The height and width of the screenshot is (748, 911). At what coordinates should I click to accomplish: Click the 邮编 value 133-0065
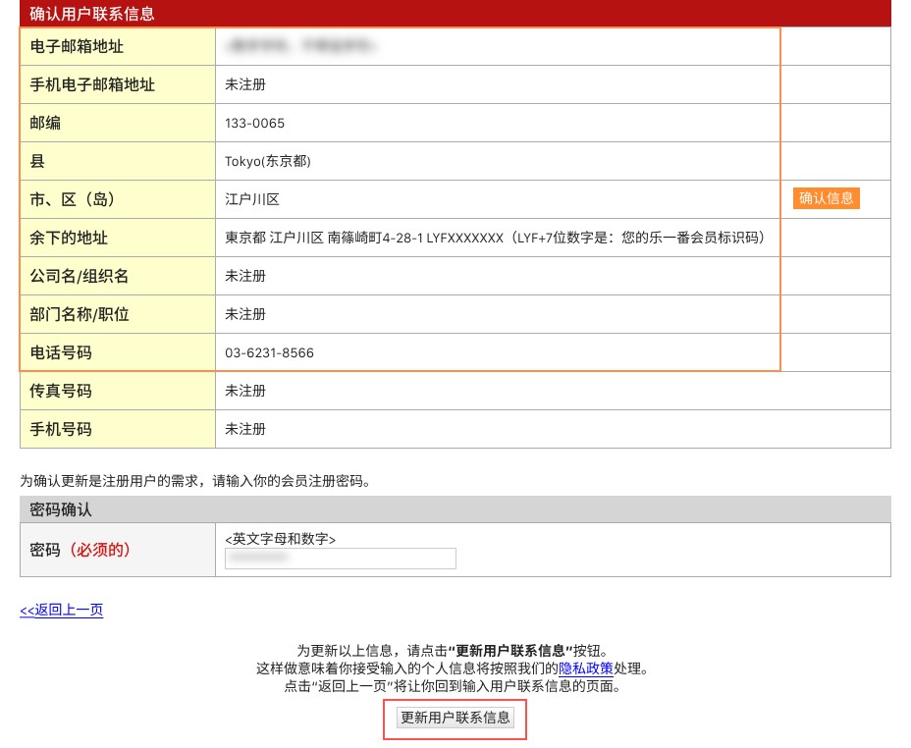(x=255, y=123)
